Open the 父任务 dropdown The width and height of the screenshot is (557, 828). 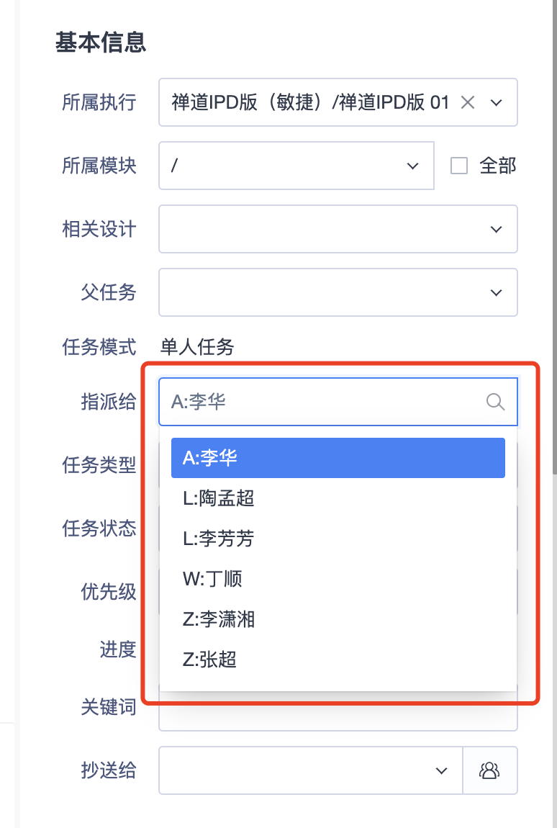coord(338,292)
